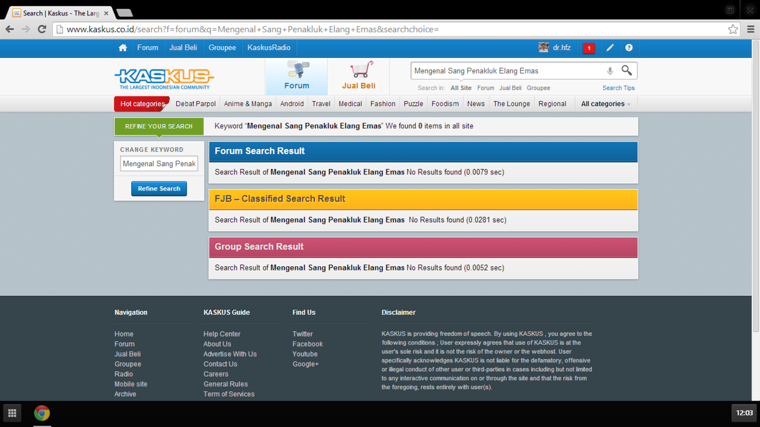Open the News category

[476, 104]
